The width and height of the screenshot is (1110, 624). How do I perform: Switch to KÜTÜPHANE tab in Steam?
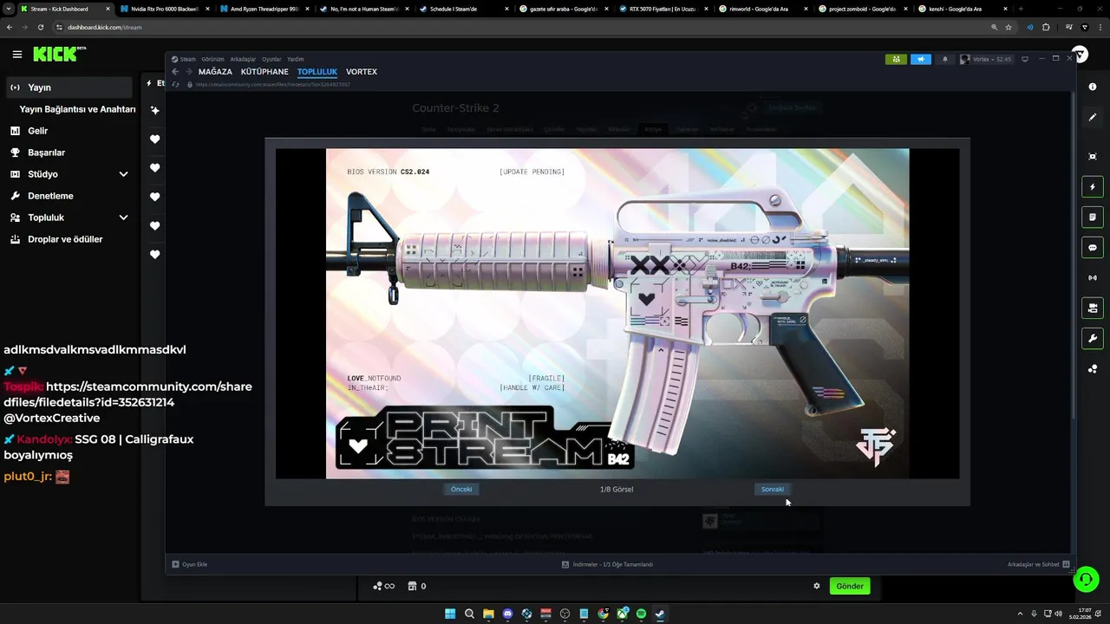(264, 72)
